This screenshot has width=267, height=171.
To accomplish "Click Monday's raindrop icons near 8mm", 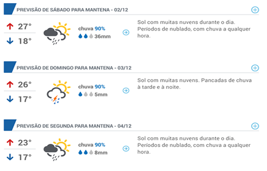I will 86,152.
